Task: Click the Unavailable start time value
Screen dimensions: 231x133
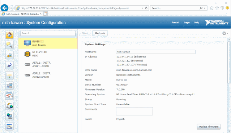Action: point(123,105)
